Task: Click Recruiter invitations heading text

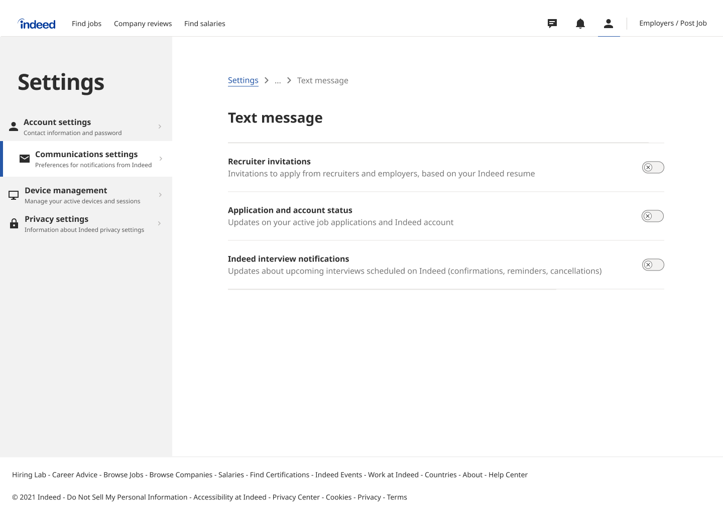Action: [x=269, y=162]
